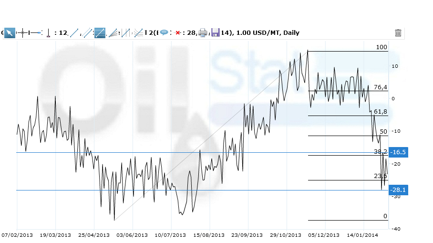Choose the Fibonacci fan tool

(113, 33)
